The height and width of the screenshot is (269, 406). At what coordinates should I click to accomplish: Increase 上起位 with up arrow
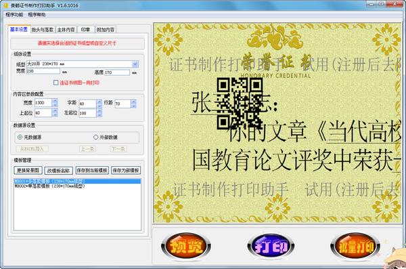click(55, 111)
